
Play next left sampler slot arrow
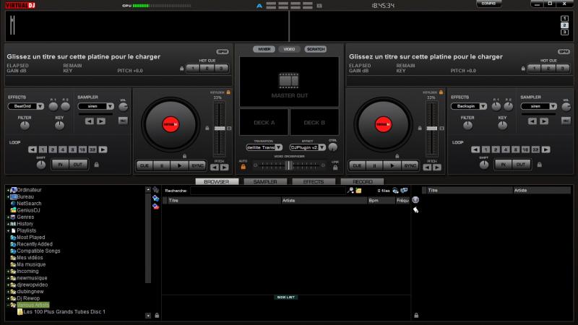tap(101, 121)
